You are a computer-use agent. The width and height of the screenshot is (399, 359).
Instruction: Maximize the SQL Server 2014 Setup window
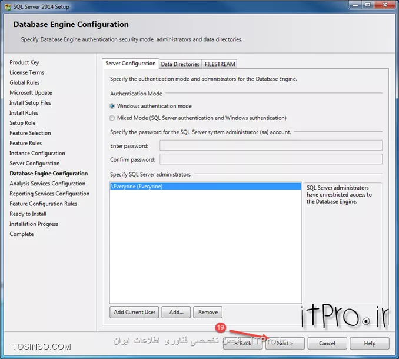pos(368,5)
